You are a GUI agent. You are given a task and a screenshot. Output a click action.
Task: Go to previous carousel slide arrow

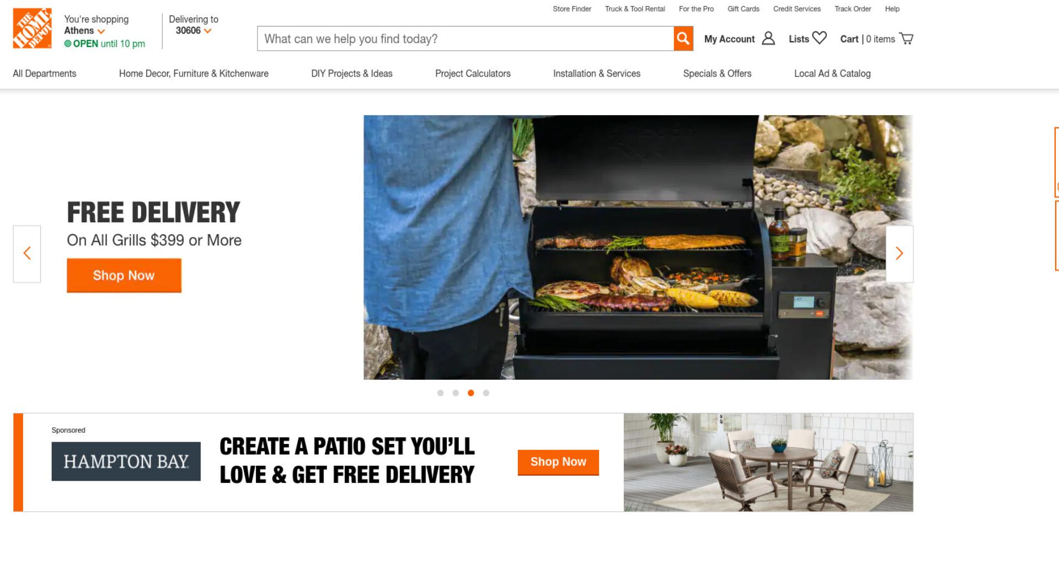27,254
